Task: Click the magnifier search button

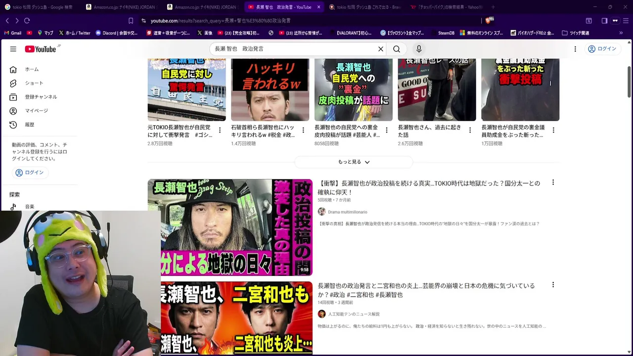Action: point(397,49)
